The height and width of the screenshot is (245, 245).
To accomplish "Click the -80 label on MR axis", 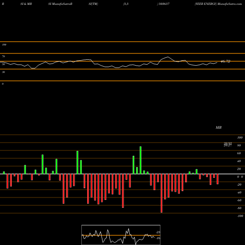I will tap(239, 208).
